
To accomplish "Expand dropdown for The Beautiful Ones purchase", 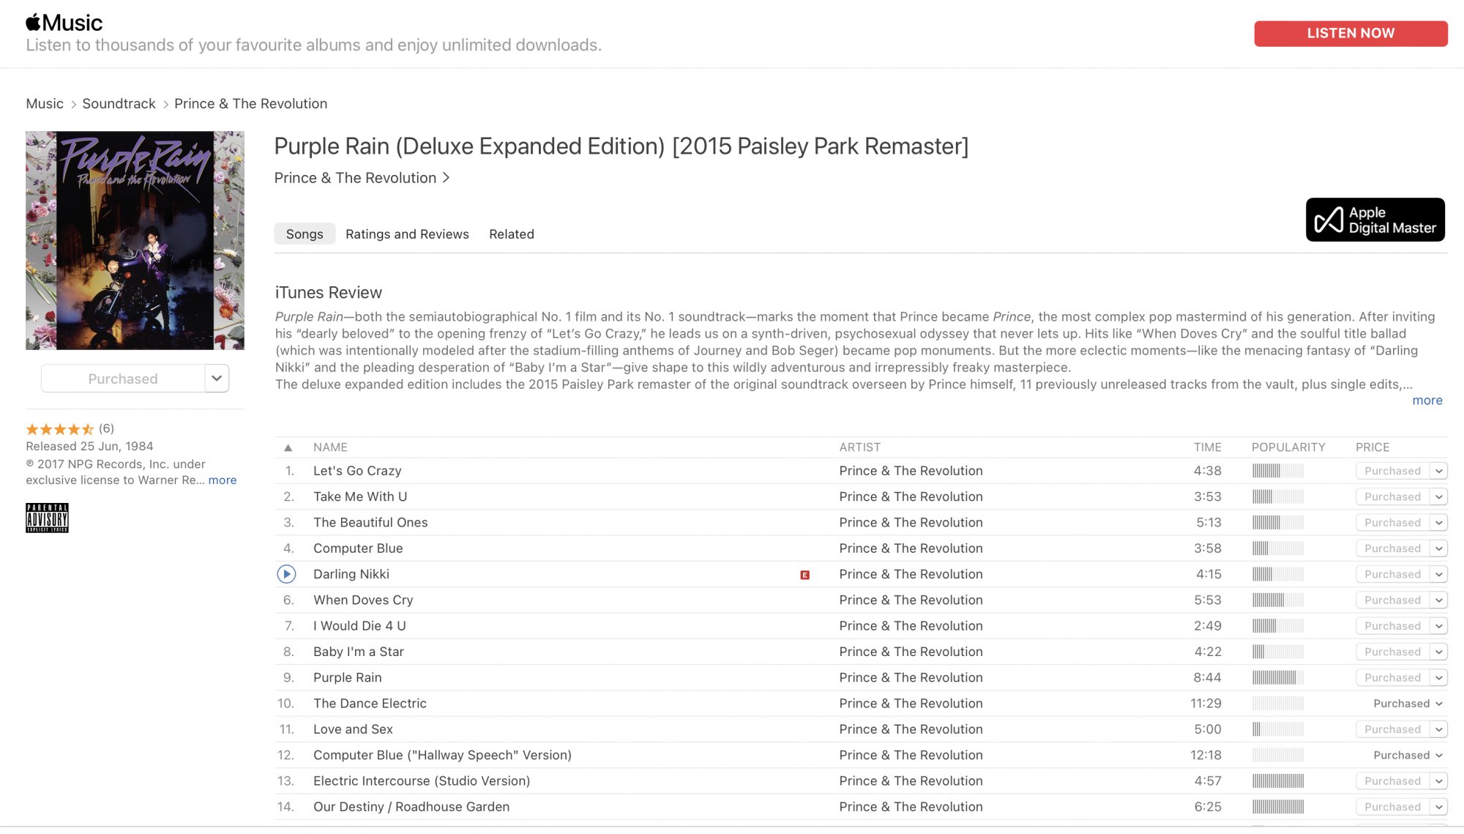I will coord(1438,523).
